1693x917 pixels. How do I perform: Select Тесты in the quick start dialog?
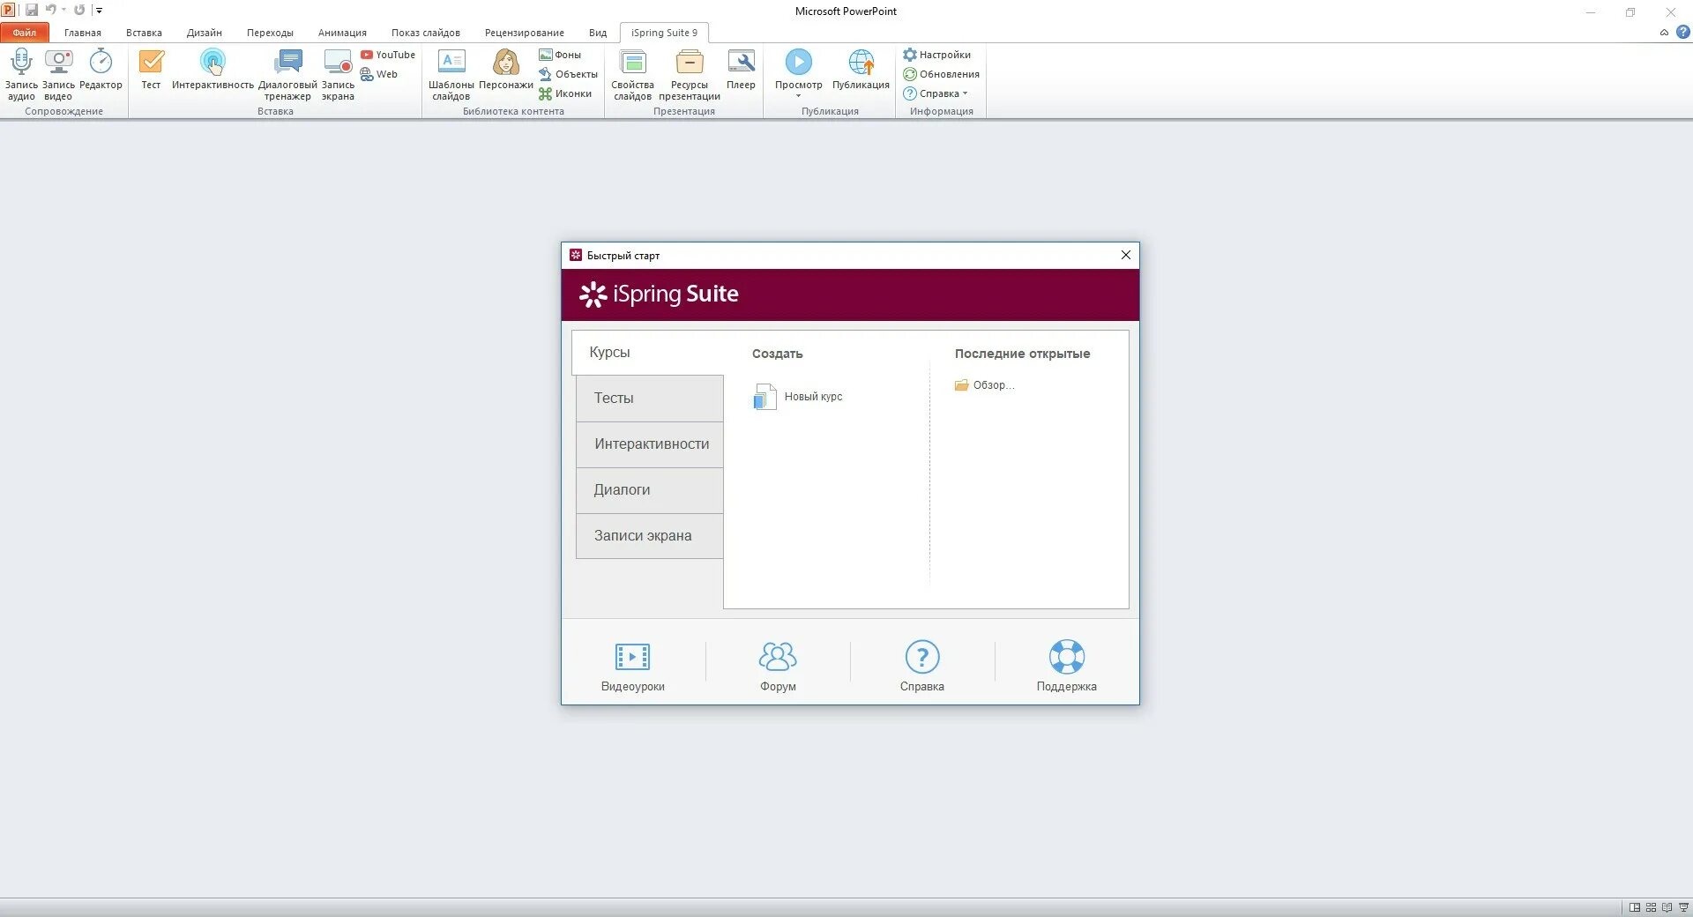(x=650, y=399)
